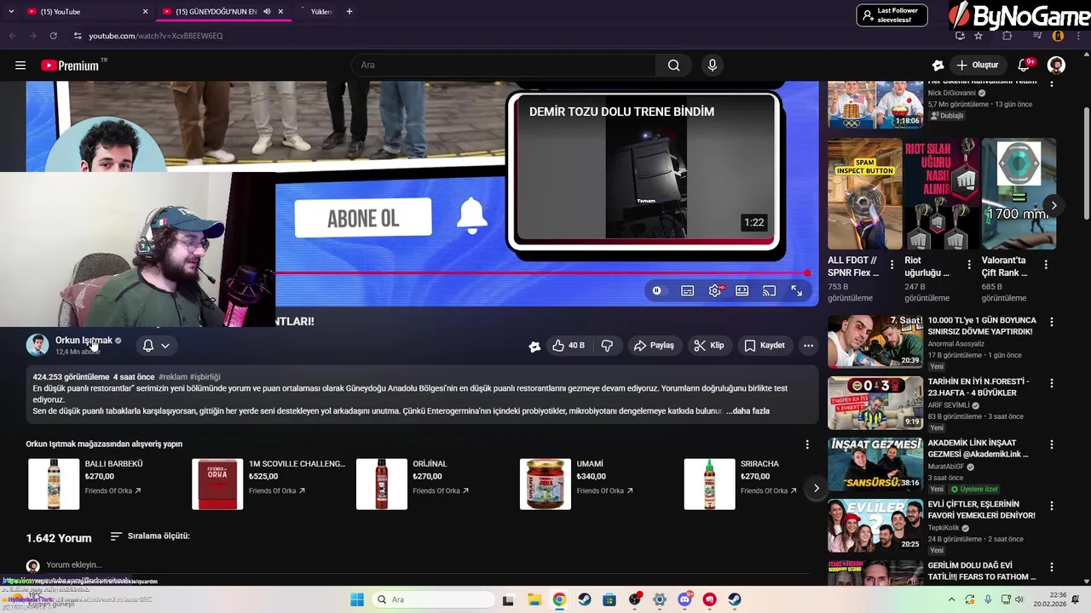The height and width of the screenshot is (613, 1091).
Task: Click the #reklam hashtag
Action: pos(173,377)
